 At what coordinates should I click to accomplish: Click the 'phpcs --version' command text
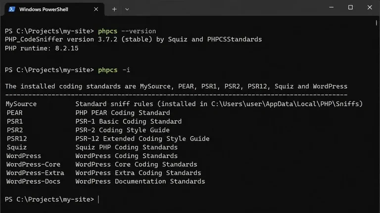click(x=127, y=31)
